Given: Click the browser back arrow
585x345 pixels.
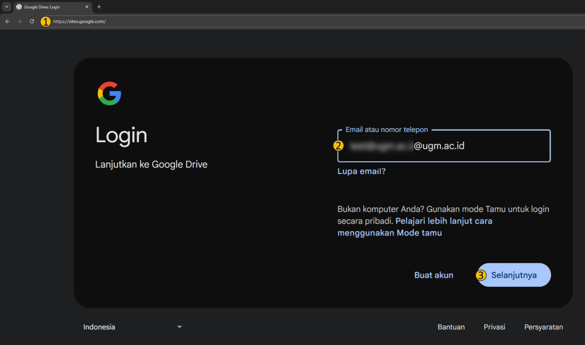Looking at the screenshot, I should click(7, 21).
